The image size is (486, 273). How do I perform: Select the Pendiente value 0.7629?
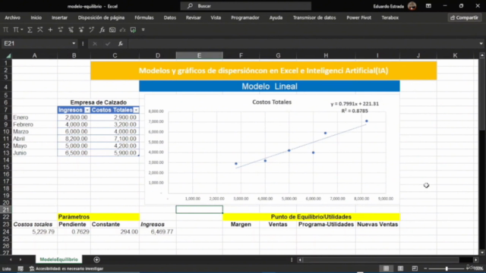coord(74,231)
